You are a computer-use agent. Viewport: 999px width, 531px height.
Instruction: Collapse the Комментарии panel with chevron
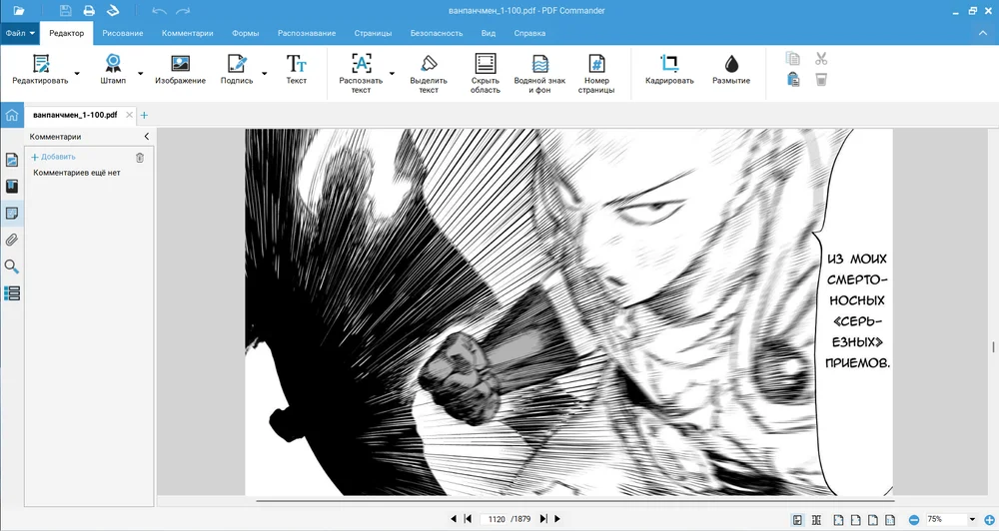pyautogui.click(x=147, y=137)
